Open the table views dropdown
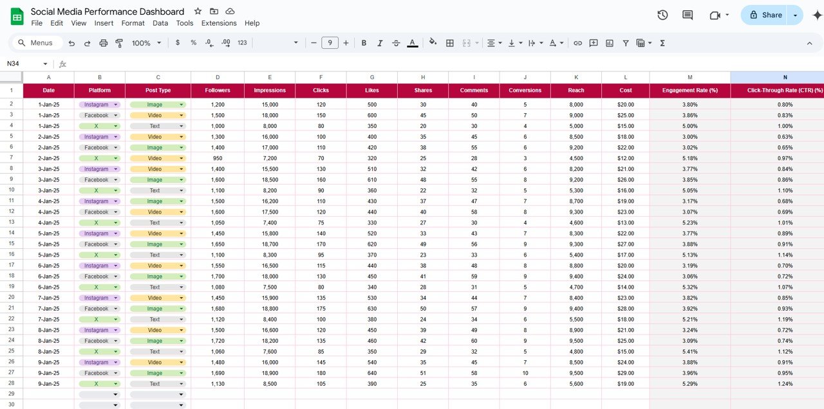Screen dimensions: 824x409 pos(644,43)
